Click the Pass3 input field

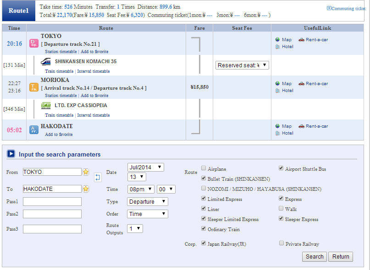click(x=52, y=229)
